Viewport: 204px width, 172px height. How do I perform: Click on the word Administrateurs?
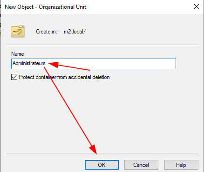(29, 63)
